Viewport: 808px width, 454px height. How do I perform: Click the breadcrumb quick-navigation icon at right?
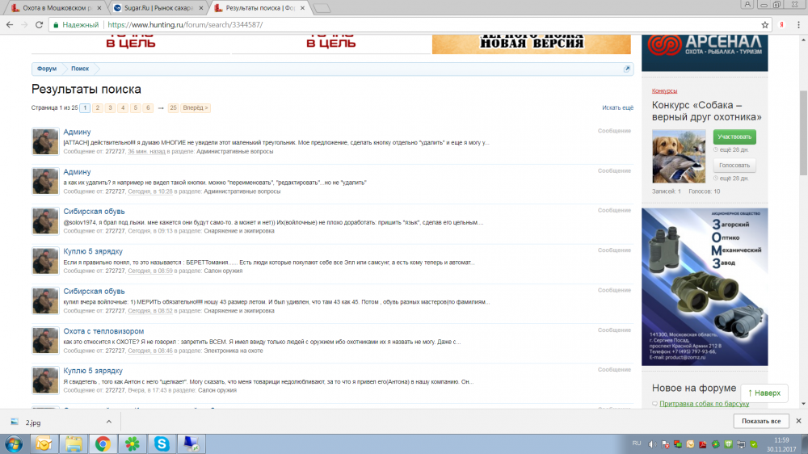click(x=627, y=69)
